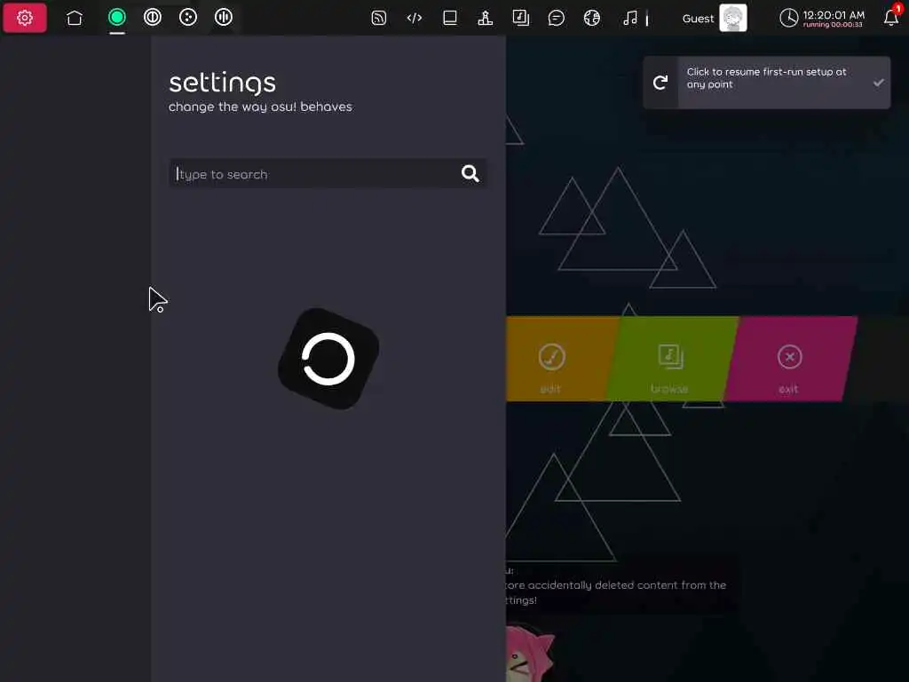Viewport: 909px width, 682px height.
Task: Open the social globe icon
Action: point(592,18)
